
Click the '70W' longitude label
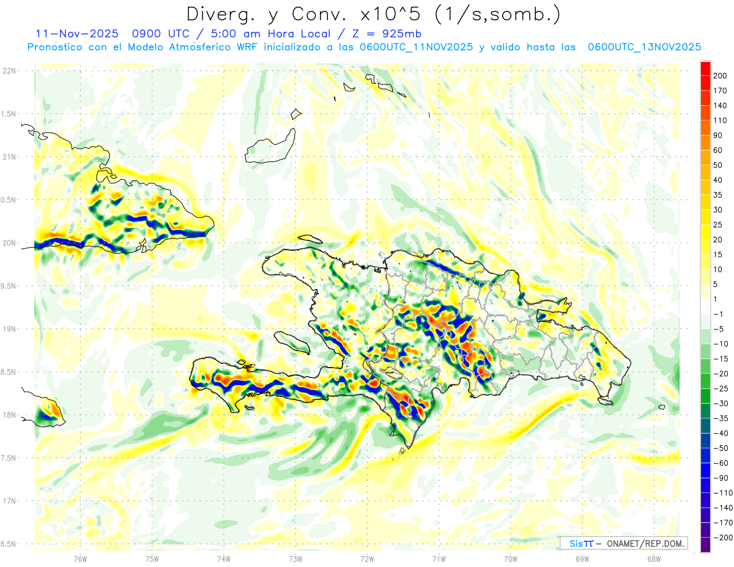511,558
